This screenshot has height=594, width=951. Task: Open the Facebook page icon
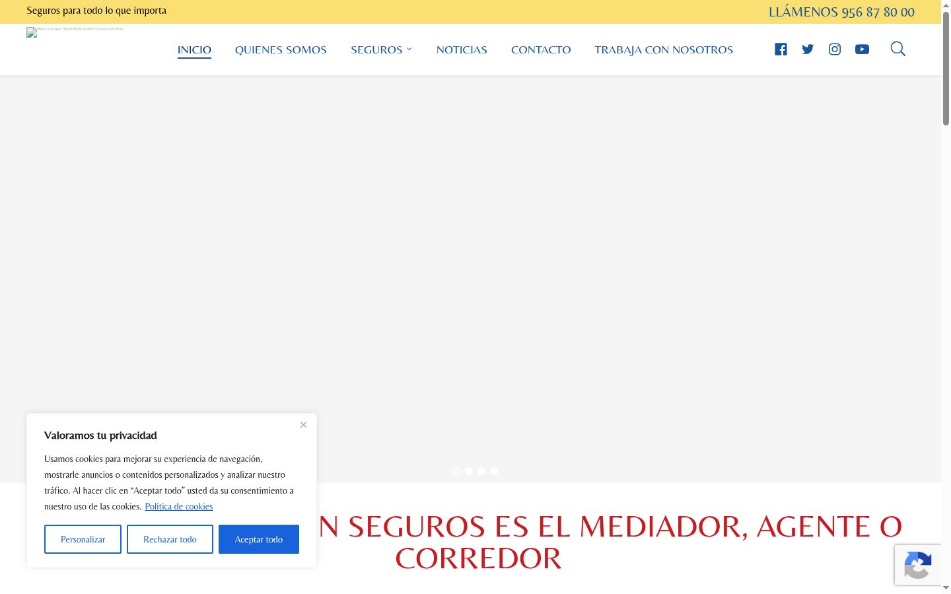(x=781, y=49)
